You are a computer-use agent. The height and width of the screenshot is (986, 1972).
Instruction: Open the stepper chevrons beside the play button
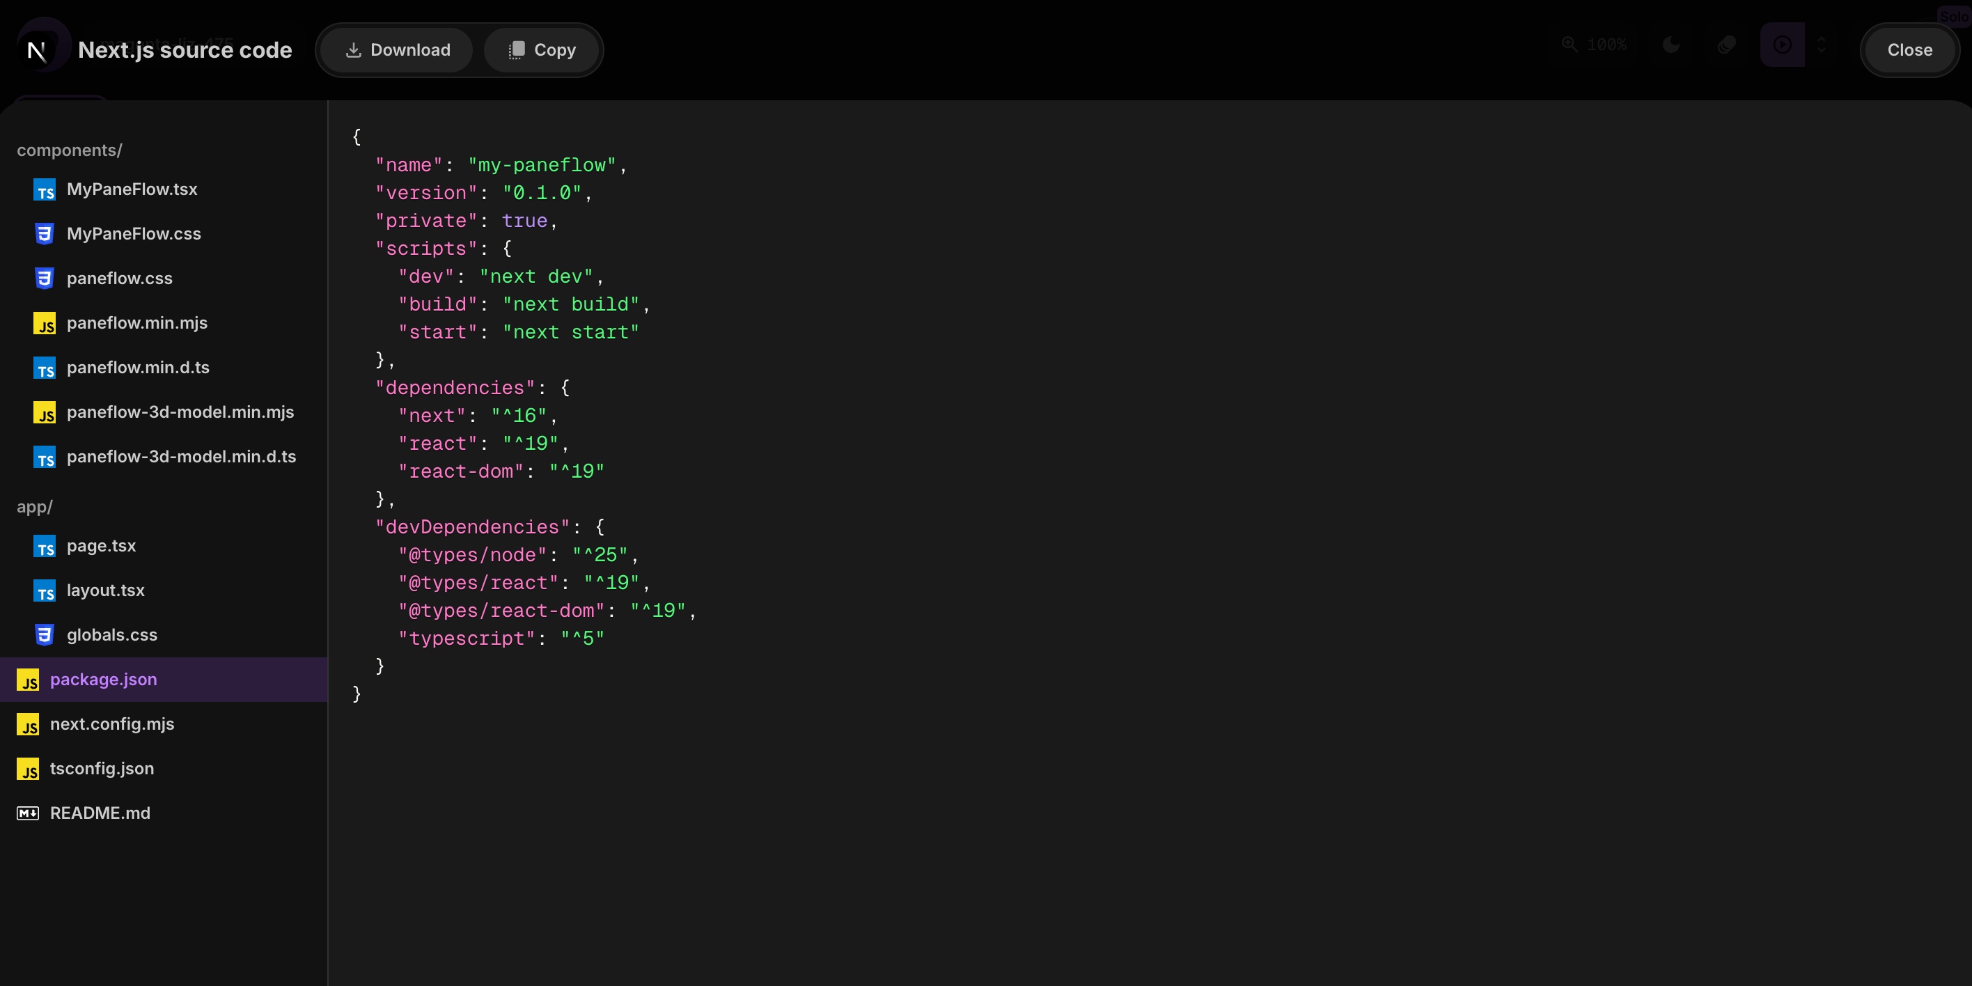1823,46
